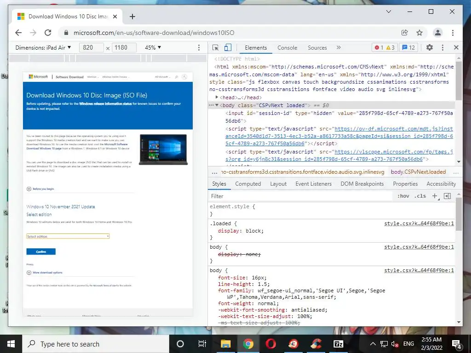The image size is (471, 353).
Task: Open the Accessibility tab
Action: coord(441,184)
